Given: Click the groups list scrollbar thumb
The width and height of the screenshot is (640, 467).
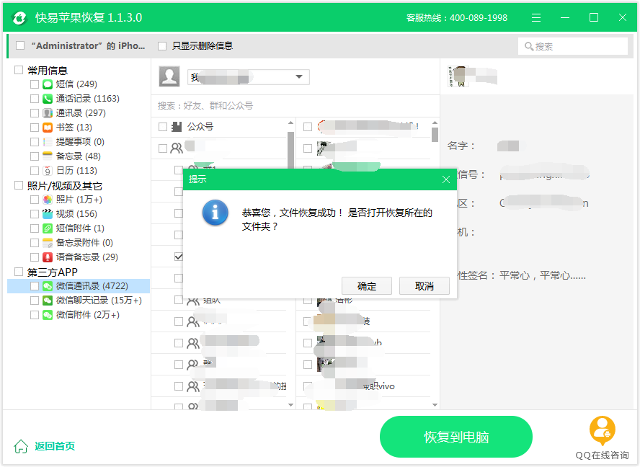Looking at the screenshot, I should click(291, 150).
